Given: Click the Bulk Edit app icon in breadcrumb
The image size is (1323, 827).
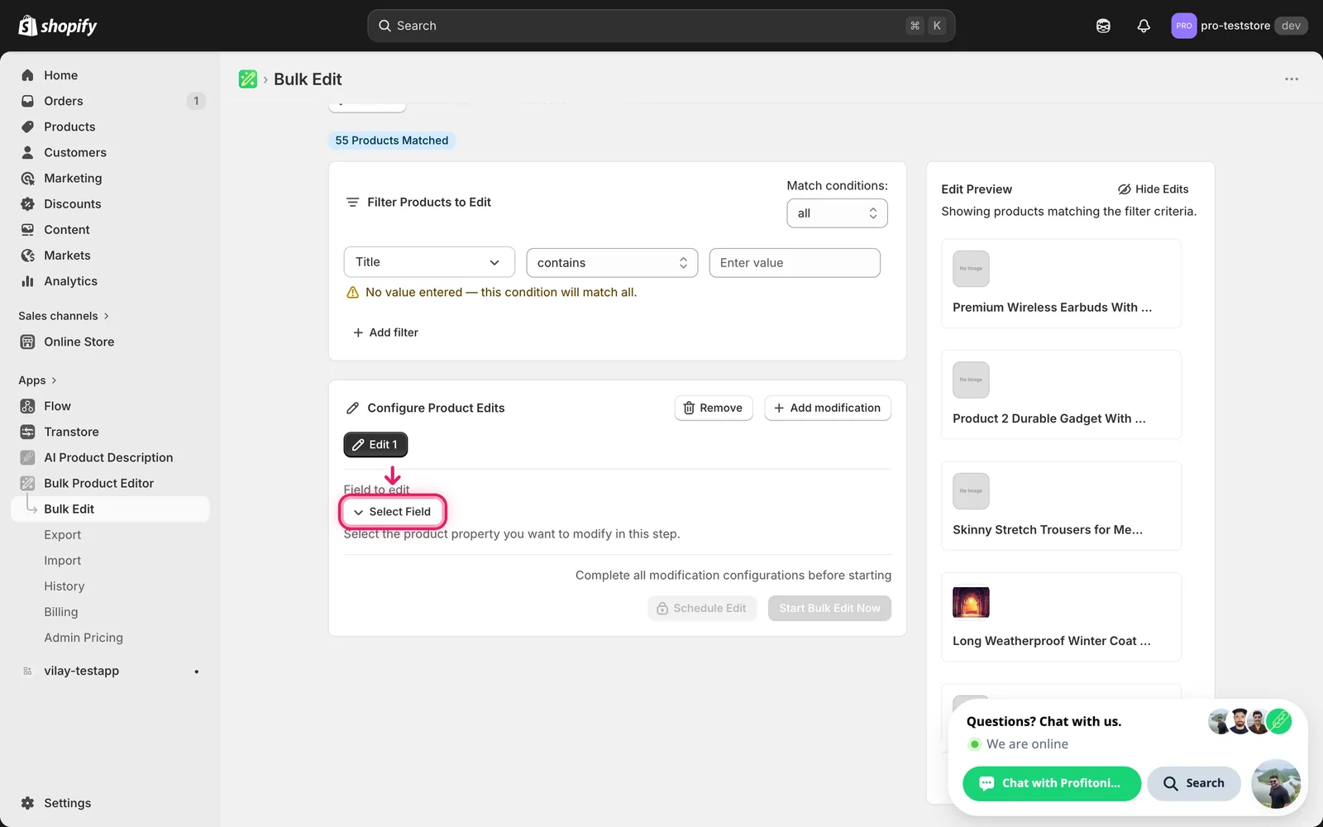Looking at the screenshot, I should pos(248,79).
